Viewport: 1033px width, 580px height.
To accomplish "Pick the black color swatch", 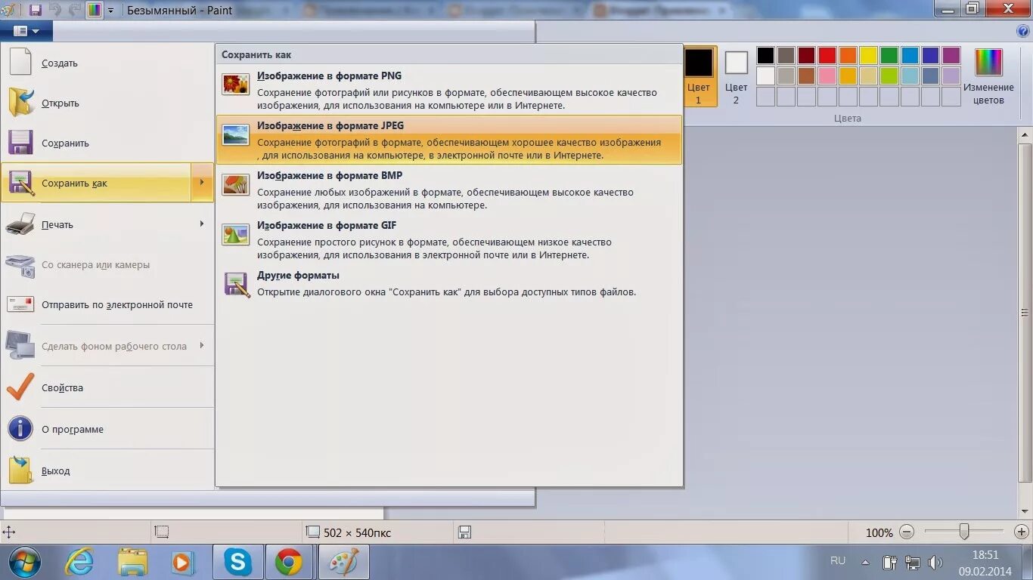I will pyautogui.click(x=765, y=55).
